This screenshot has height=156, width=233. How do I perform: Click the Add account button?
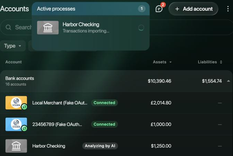(193, 9)
